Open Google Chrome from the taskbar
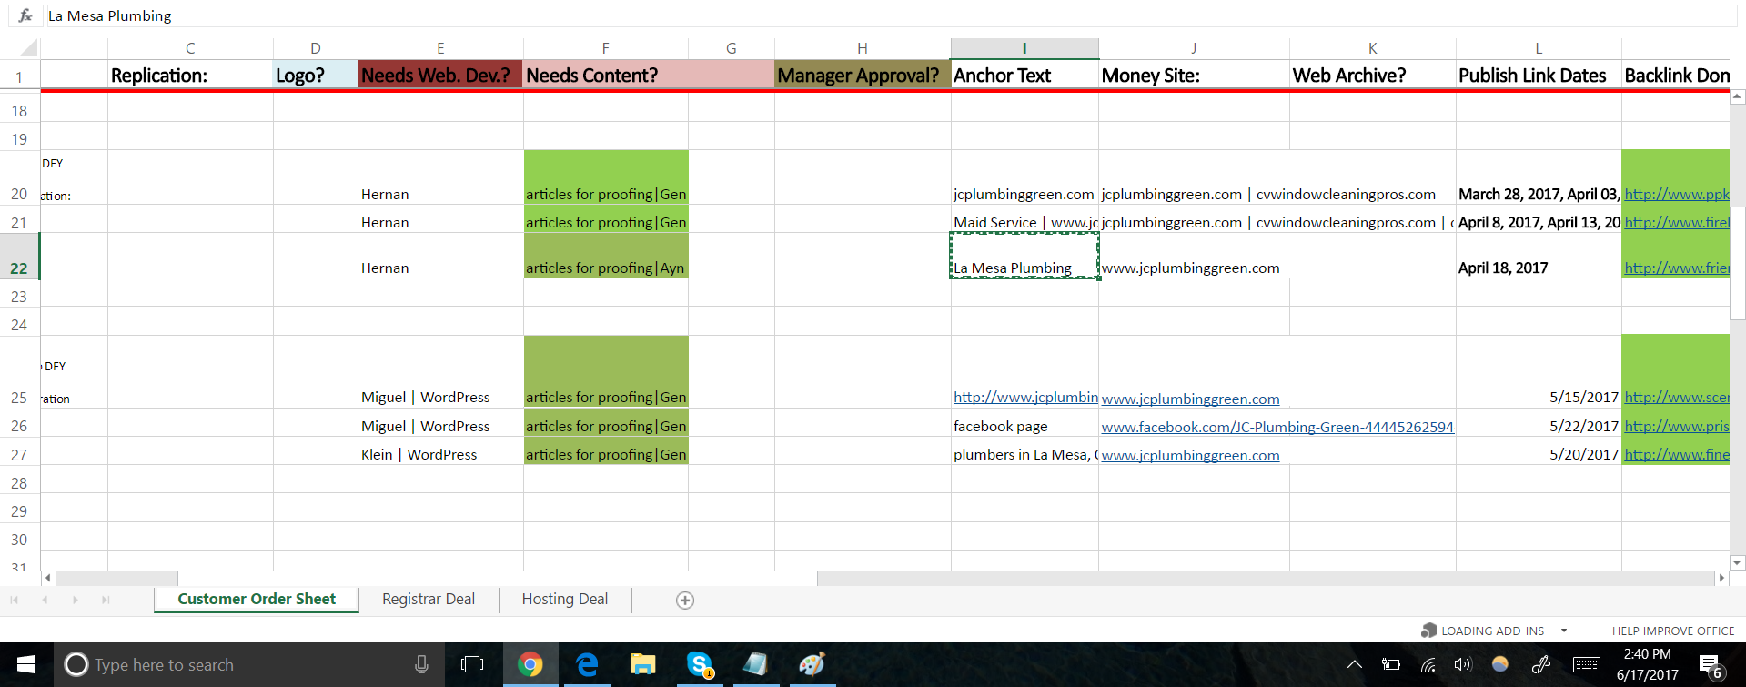 (x=530, y=665)
